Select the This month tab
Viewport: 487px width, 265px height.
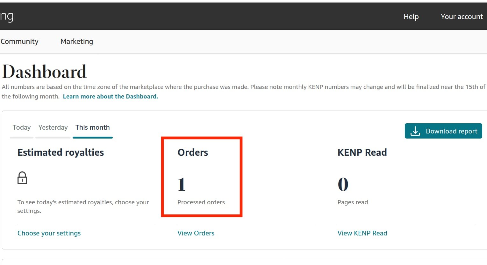click(92, 127)
